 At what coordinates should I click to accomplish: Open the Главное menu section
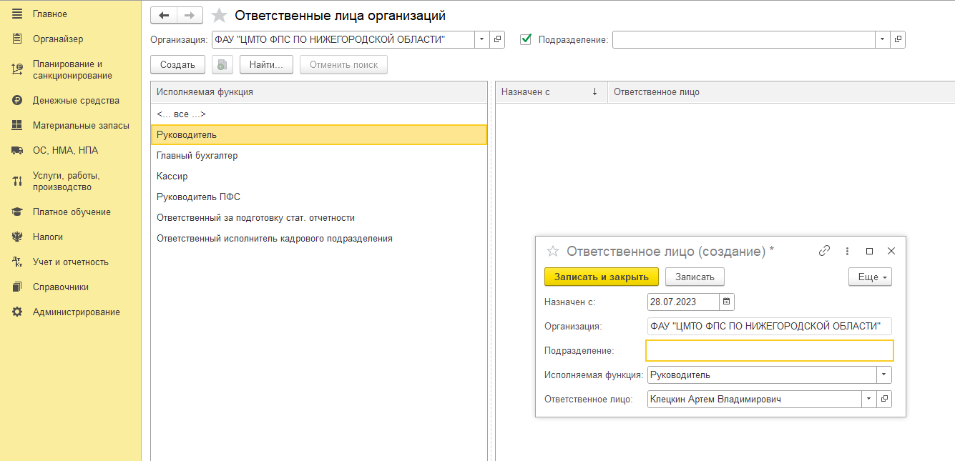tap(50, 14)
